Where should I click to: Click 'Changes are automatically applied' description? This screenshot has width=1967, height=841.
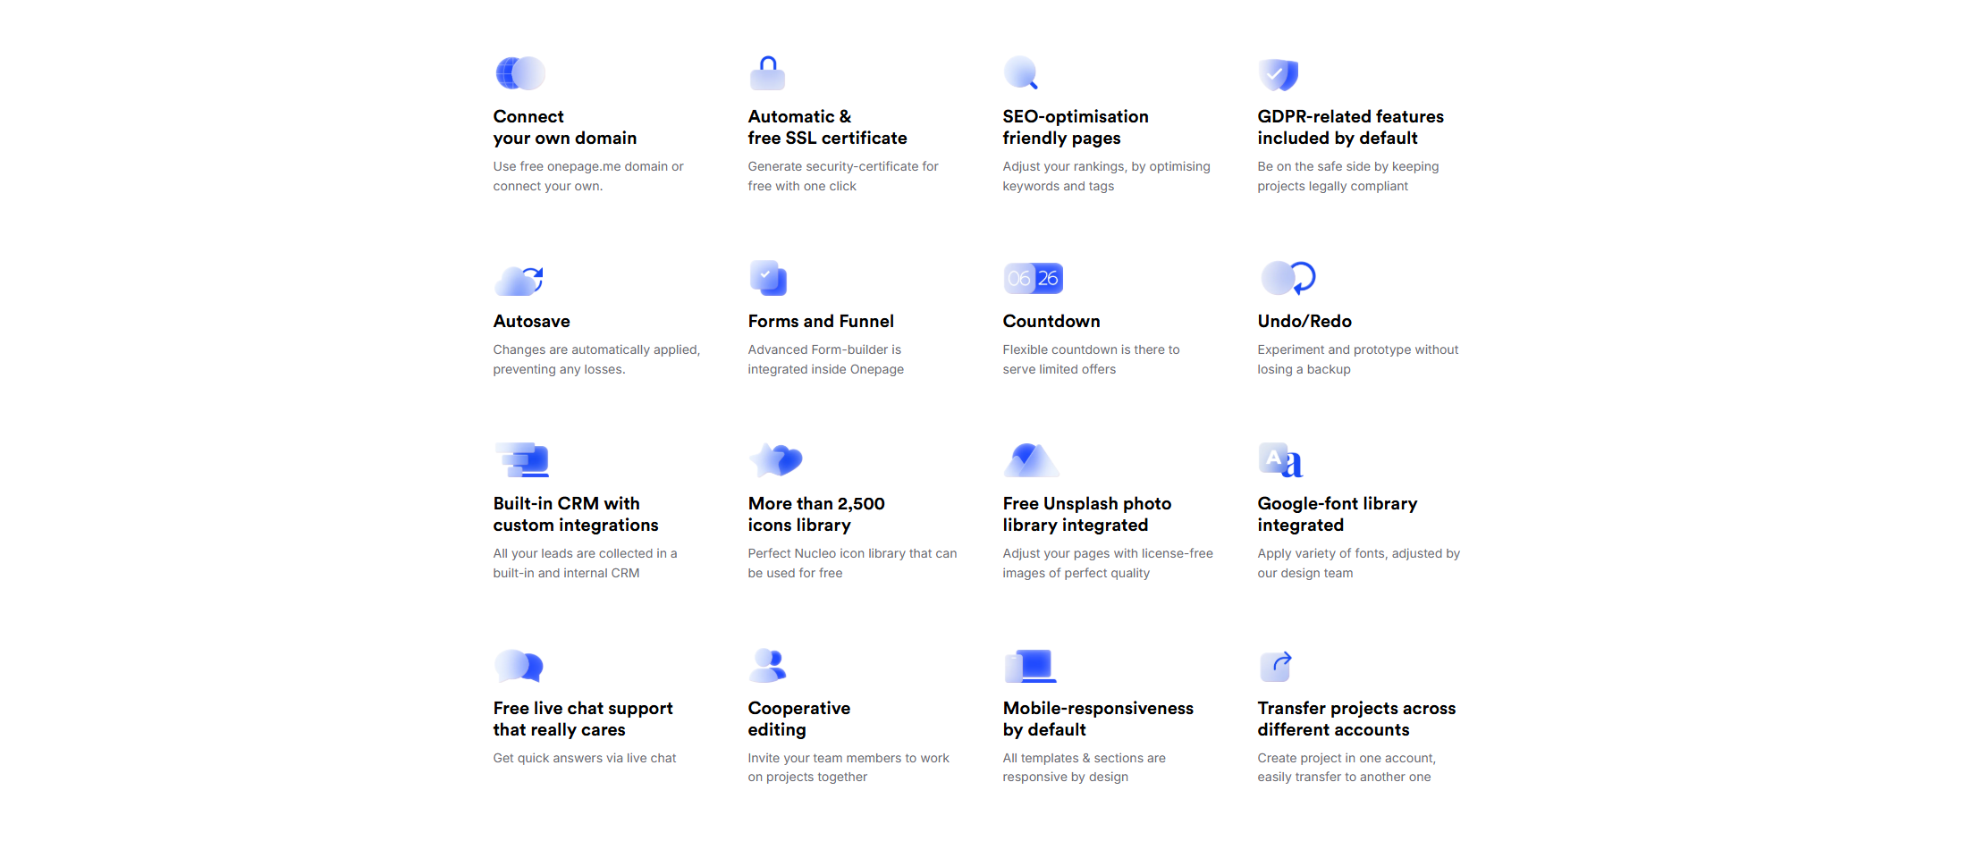pos(596,359)
